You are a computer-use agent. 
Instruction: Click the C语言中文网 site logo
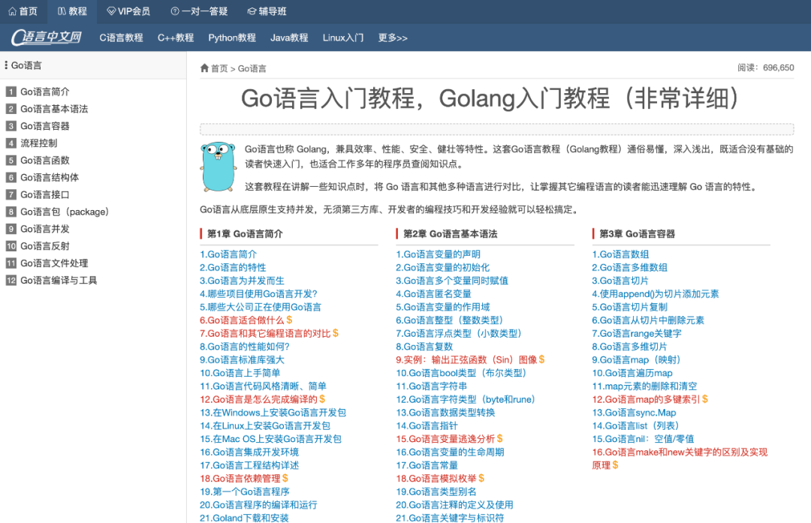coord(45,38)
